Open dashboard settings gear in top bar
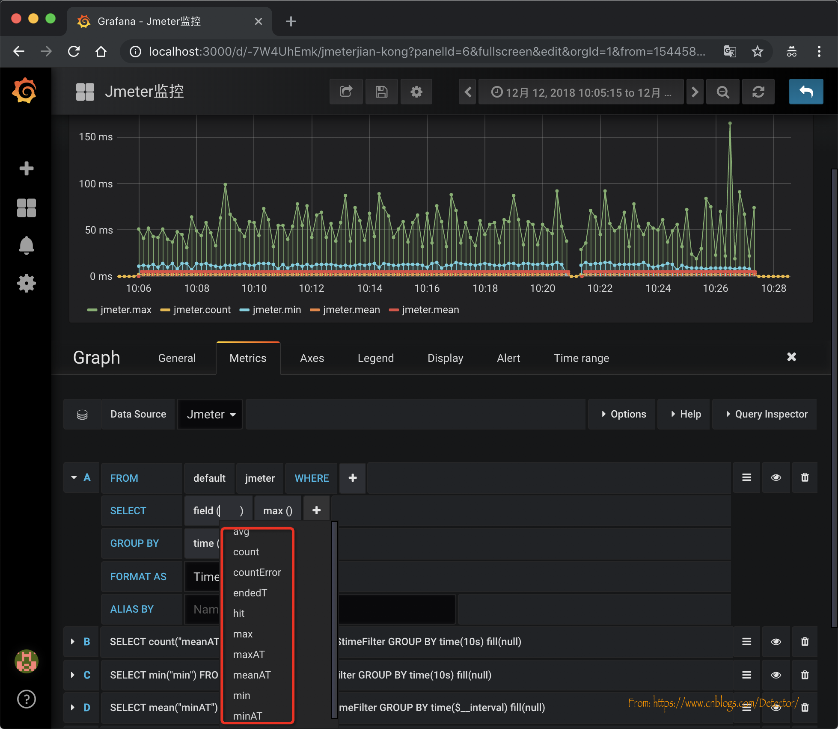This screenshot has width=838, height=729. [x=416, y=92]
